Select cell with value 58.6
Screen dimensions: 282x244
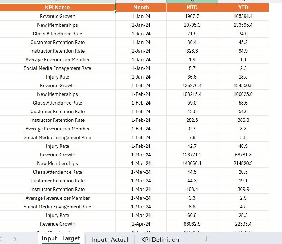[x=243, y=103]
